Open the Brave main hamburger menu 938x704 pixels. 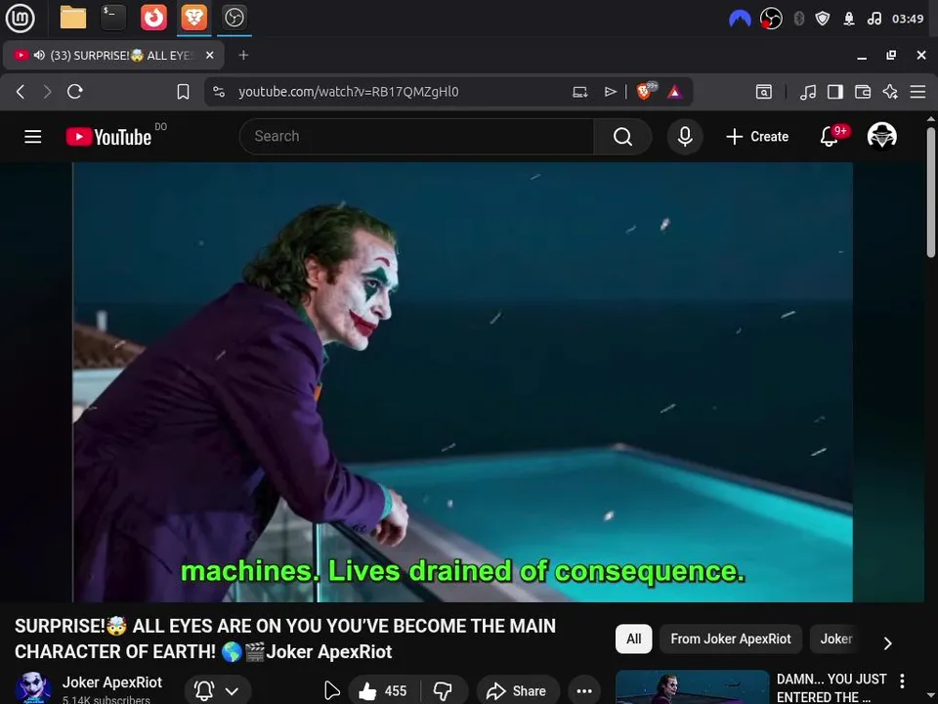(917, 92)
